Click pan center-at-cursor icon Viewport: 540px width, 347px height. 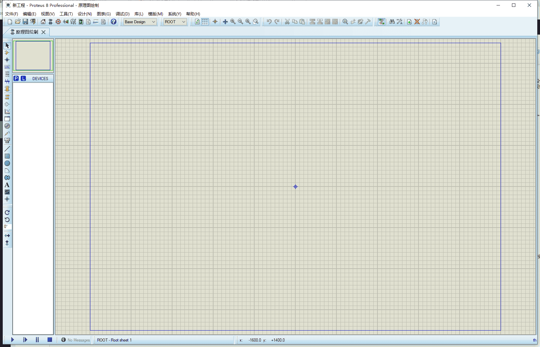pyautogui.click(x=225, y=22)
